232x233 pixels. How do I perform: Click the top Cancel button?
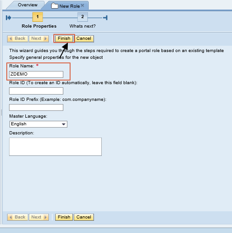click(x=84, y=38)
